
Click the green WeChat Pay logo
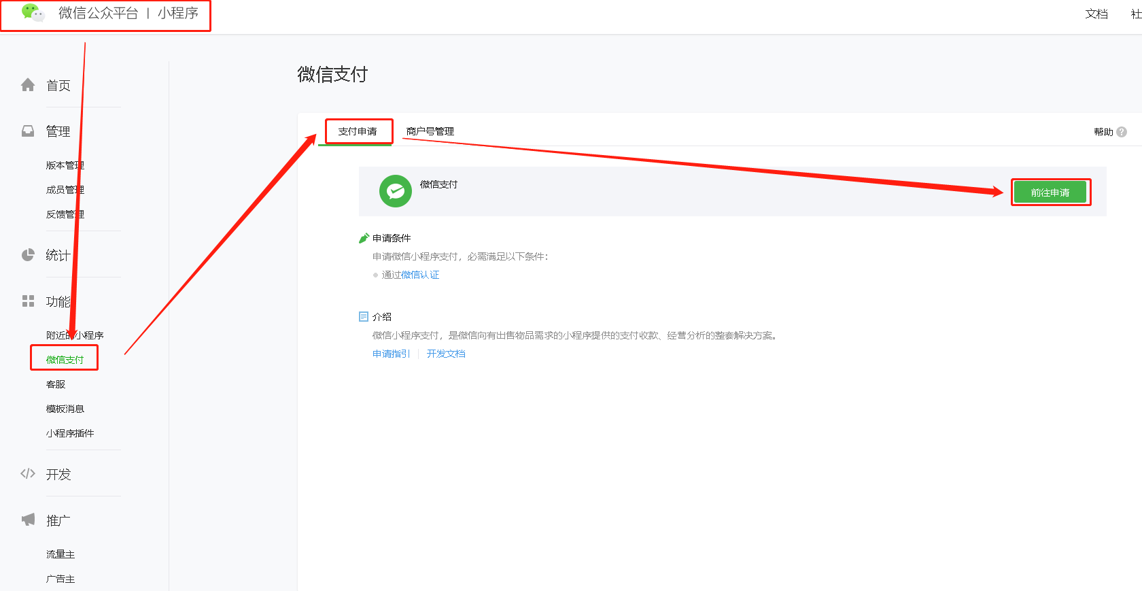(x=396, y=191)
